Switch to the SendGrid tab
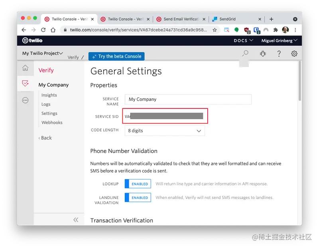Viewport: 319px width, 248px height. tap(236, 19)
